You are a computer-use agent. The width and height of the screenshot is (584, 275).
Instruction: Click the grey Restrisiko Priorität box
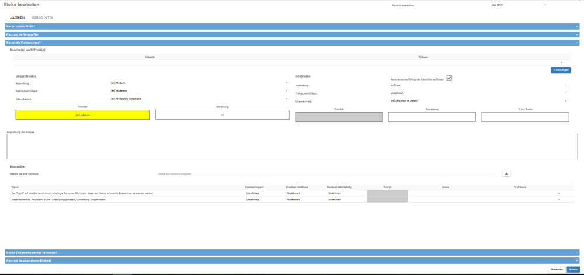pos(339,117)
